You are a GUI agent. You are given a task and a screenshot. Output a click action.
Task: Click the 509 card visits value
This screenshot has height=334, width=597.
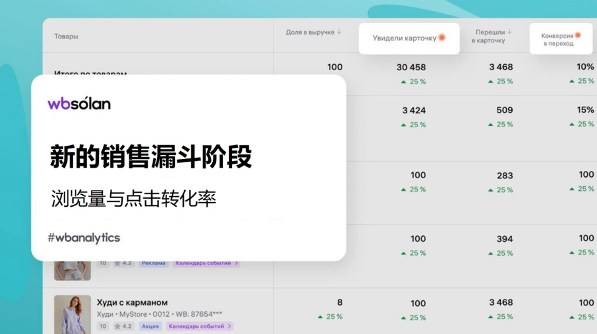(505, 110)
